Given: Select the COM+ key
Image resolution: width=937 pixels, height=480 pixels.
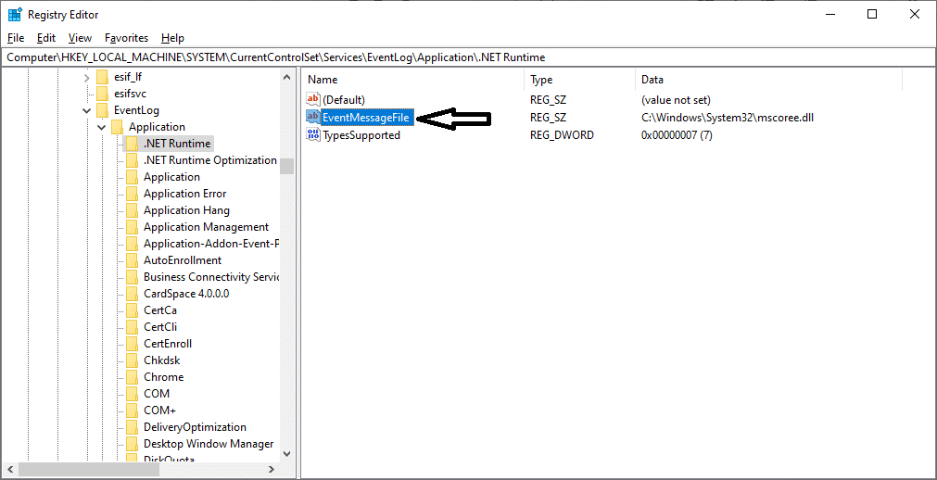Looking at the screenshot, I should click(159, 411).
